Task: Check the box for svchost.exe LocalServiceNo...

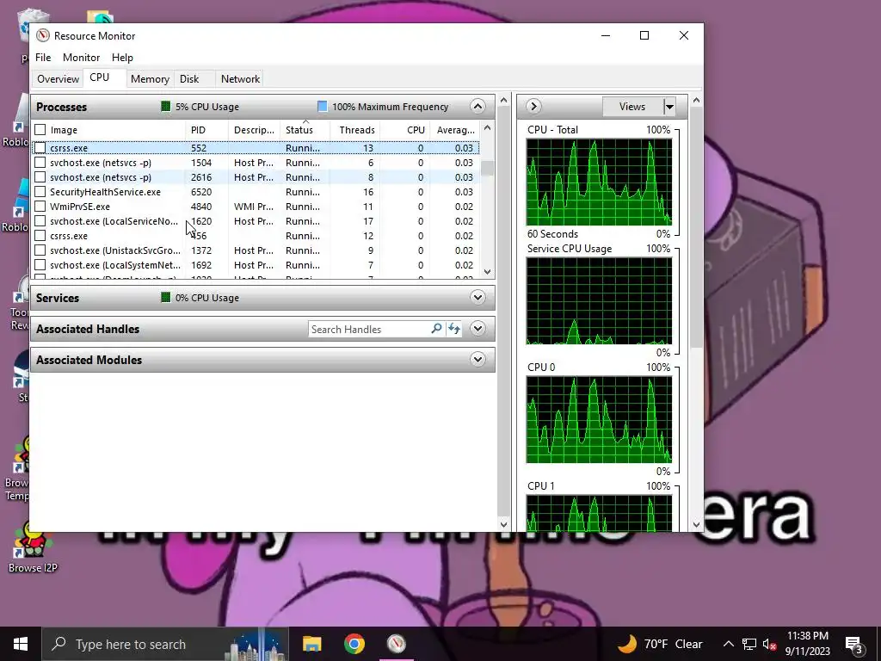Action: pos(40,221)
